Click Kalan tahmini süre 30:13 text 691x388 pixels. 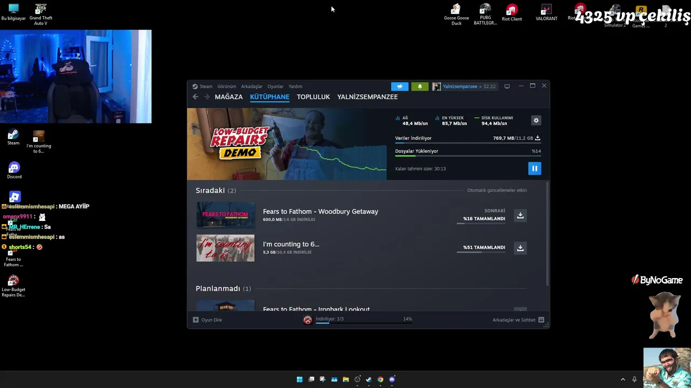pos(421,169)
